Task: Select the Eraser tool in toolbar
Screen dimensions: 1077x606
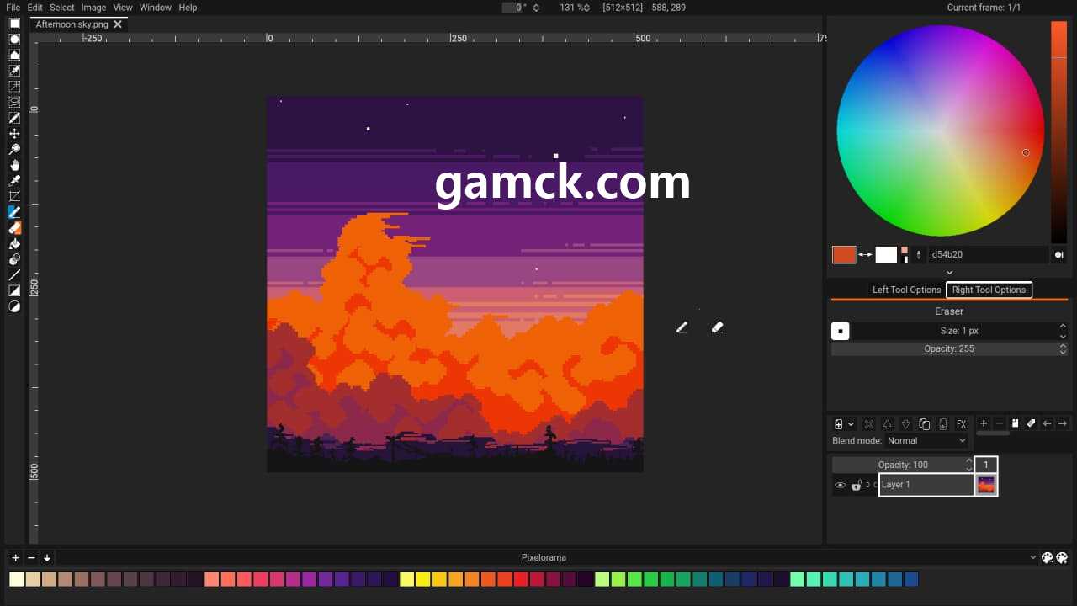Action: (x=14, y=228)
